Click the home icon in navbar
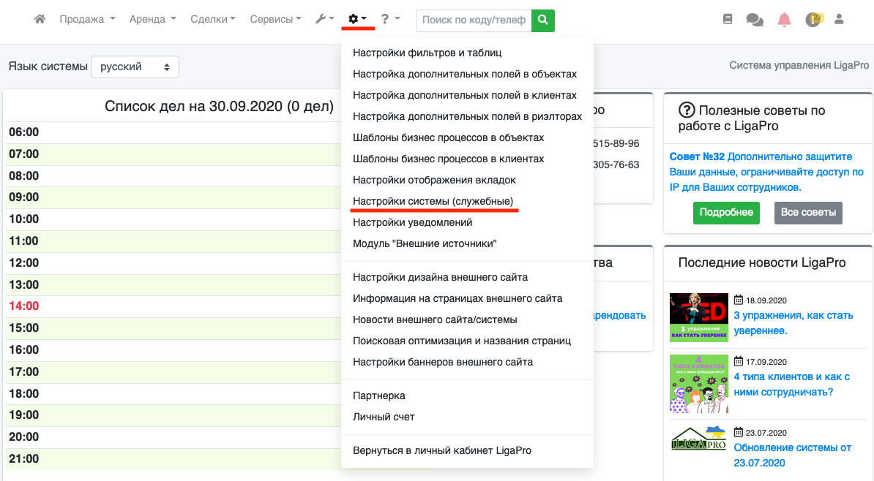Image resolution: width=874 pixels, height=481 pixels. pos(40,20)
